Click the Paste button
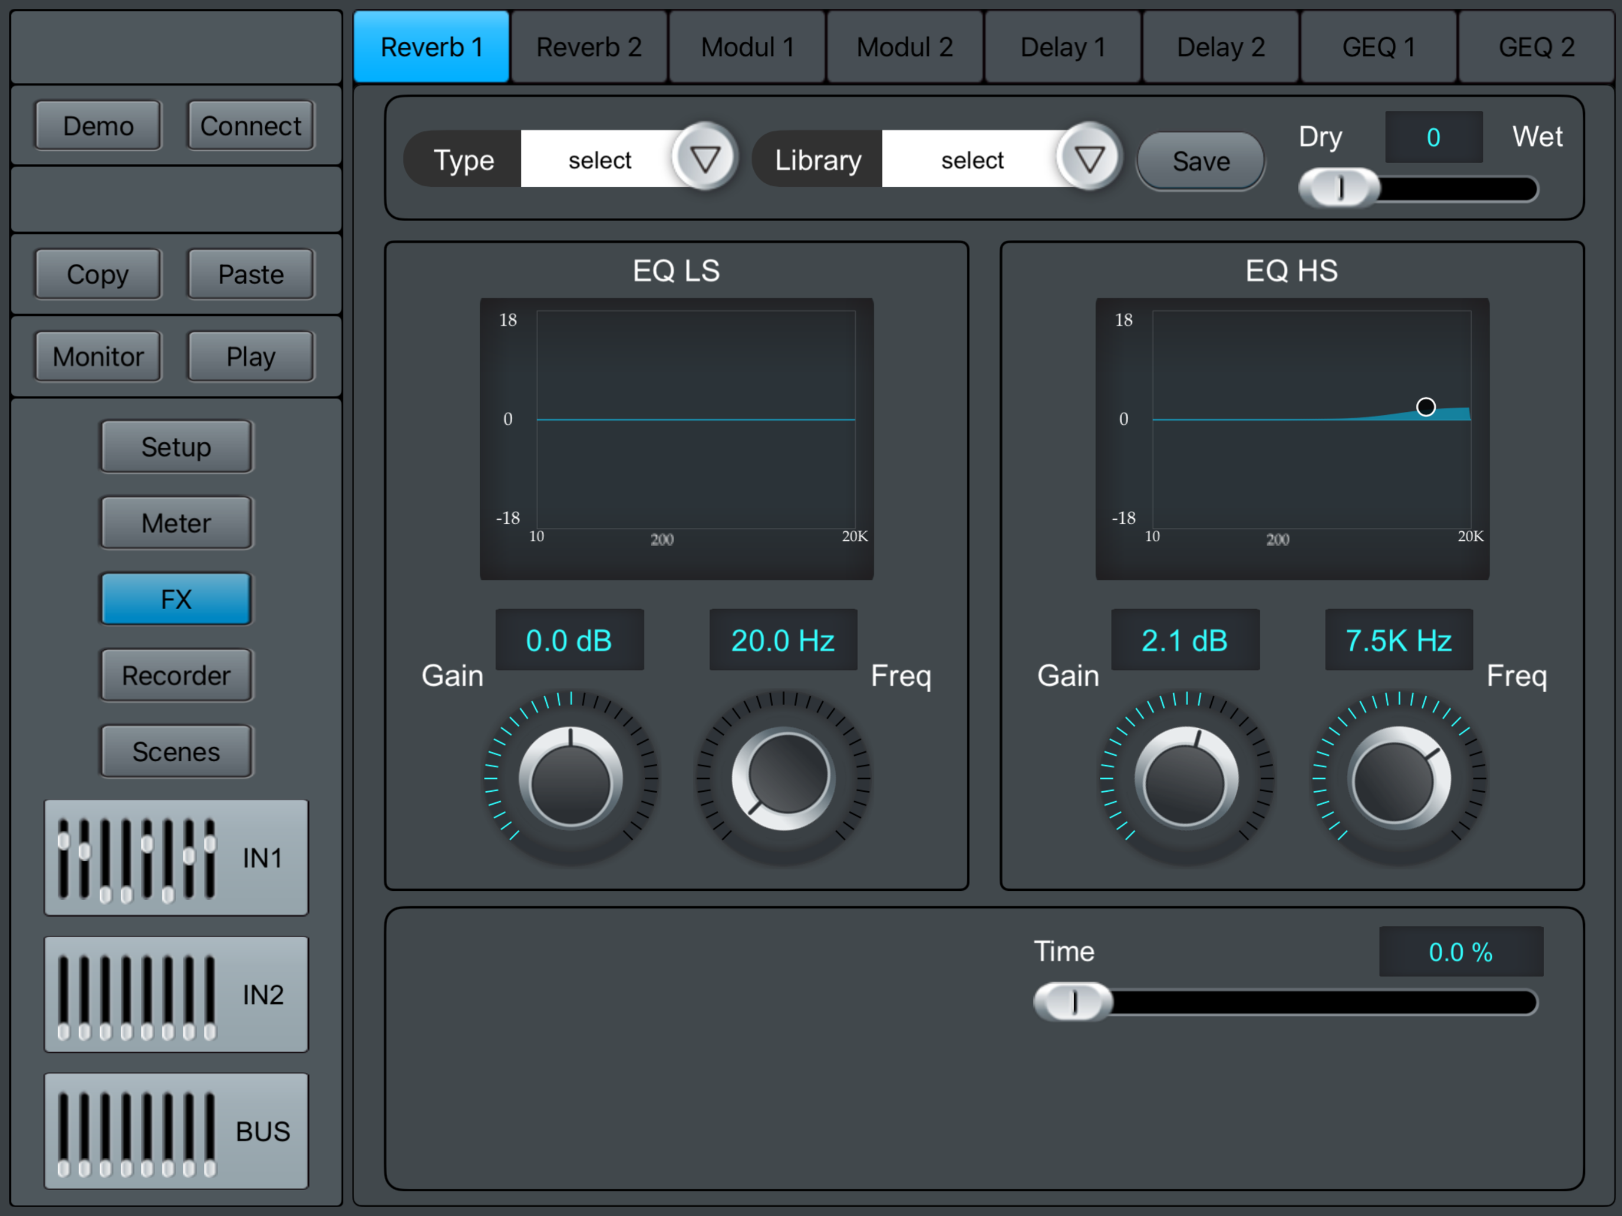Viewport: 1622px width, 1216px height. tap(250, 274)
